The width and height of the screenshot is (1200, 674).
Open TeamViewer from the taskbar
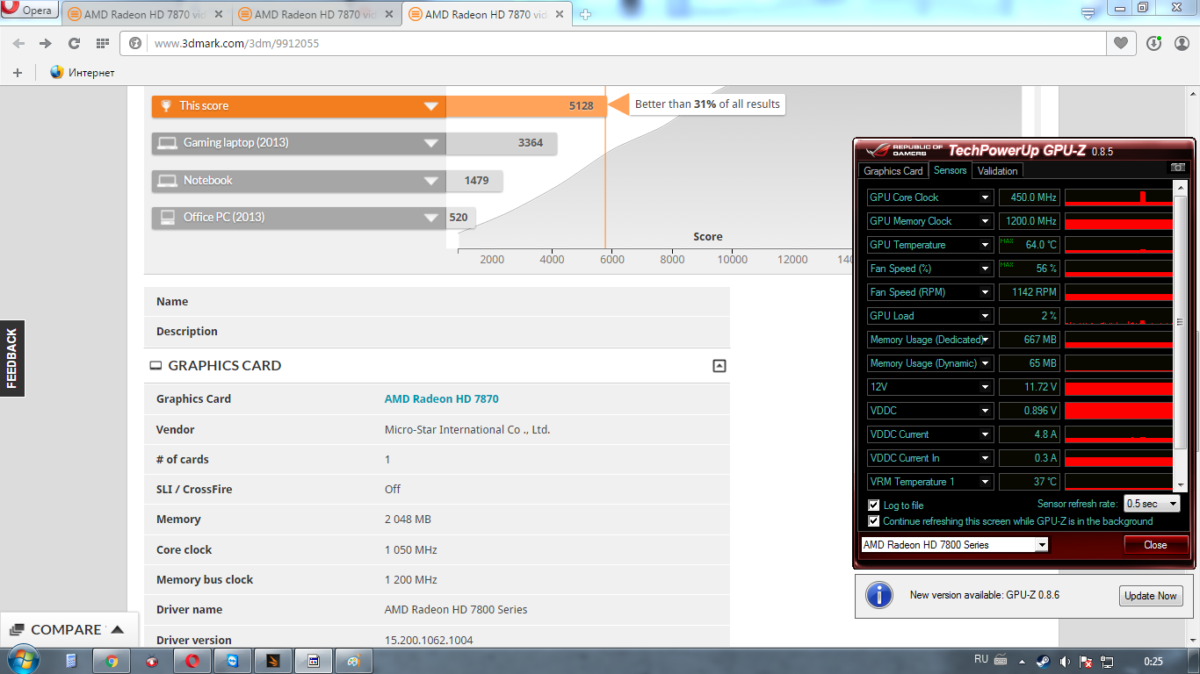[233, 661]
